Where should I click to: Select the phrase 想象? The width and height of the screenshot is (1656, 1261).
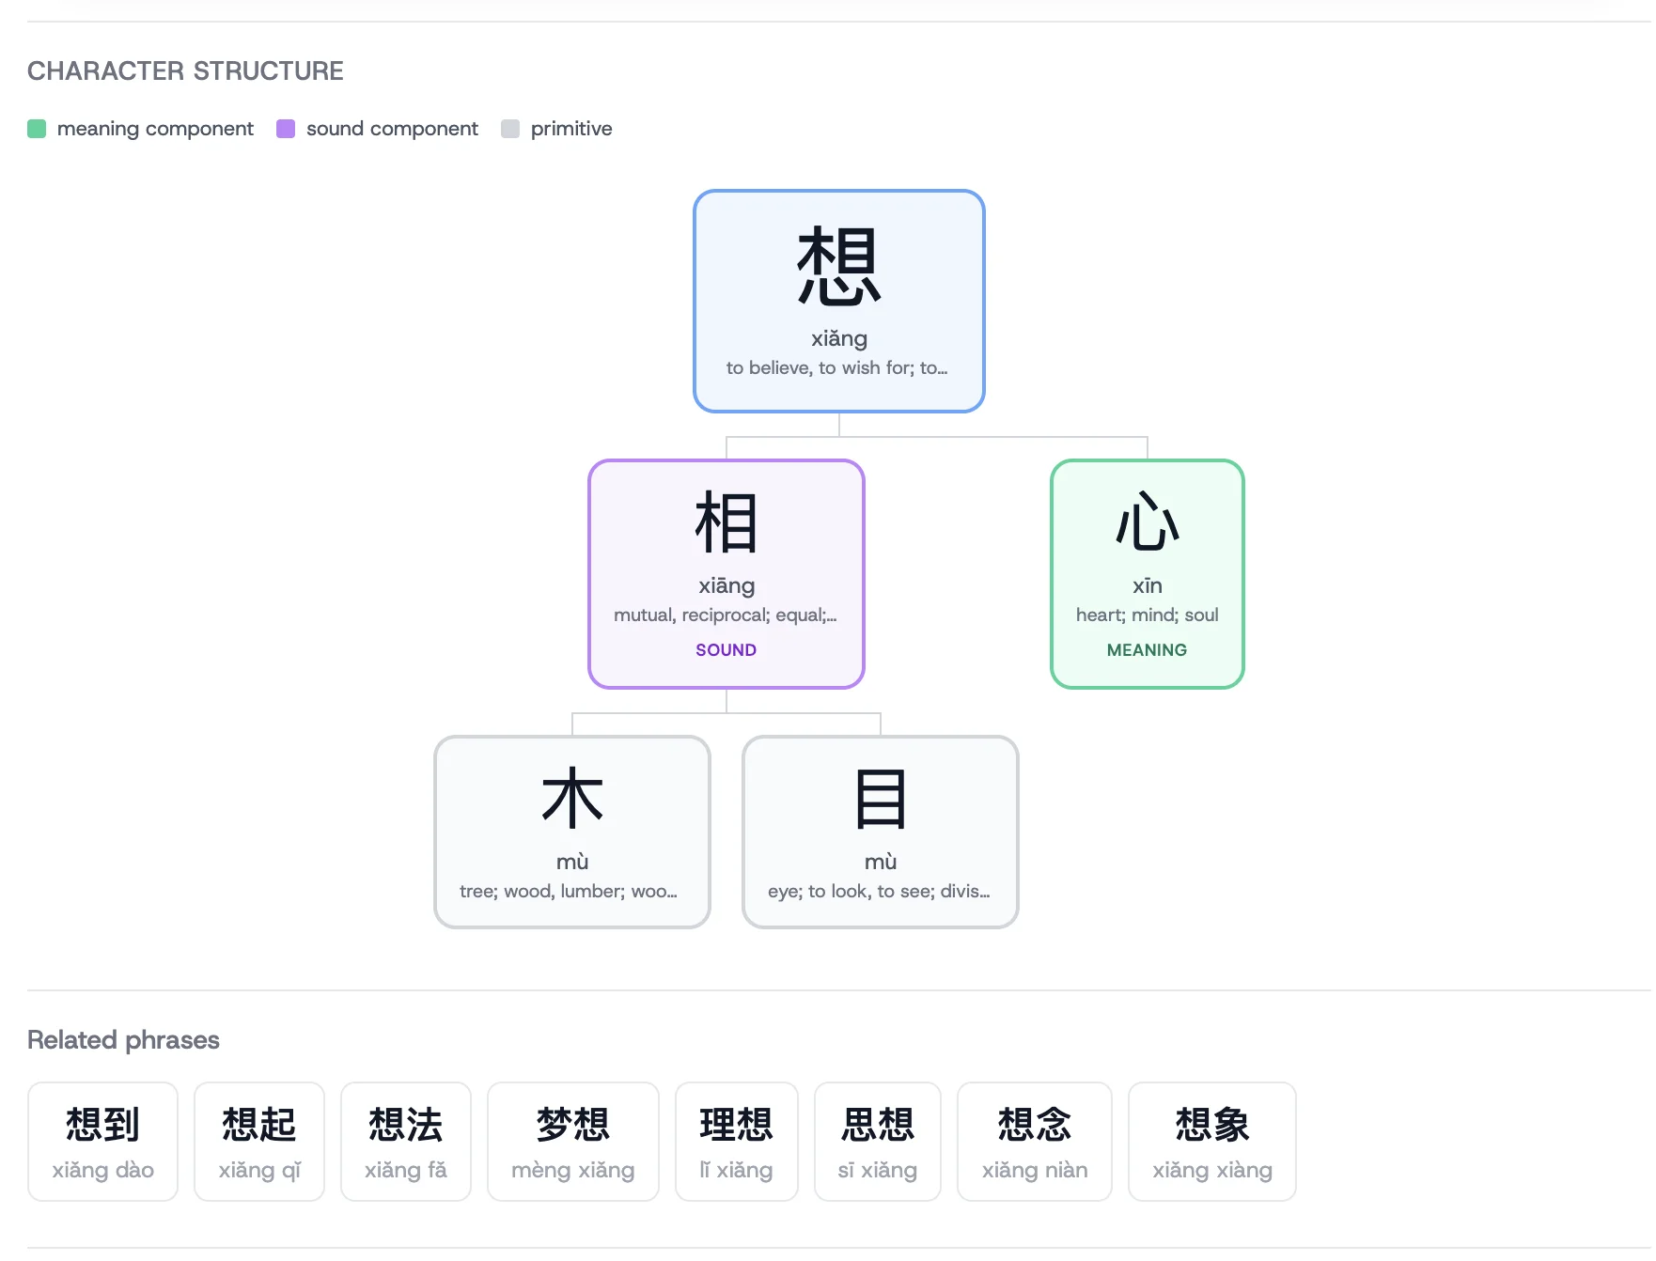1211,1141
